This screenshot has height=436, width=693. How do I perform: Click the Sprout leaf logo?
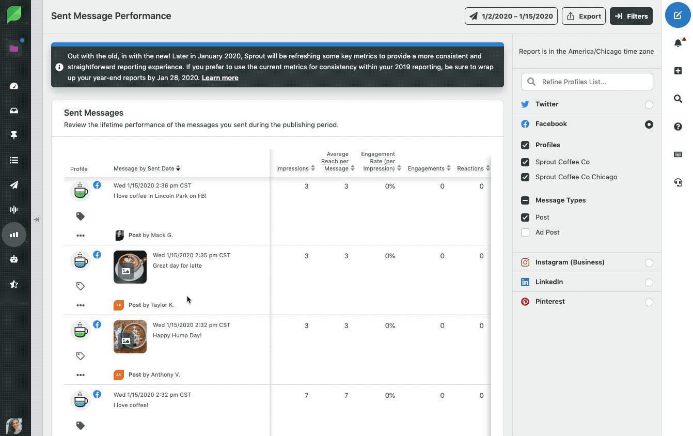click(14, 14)
